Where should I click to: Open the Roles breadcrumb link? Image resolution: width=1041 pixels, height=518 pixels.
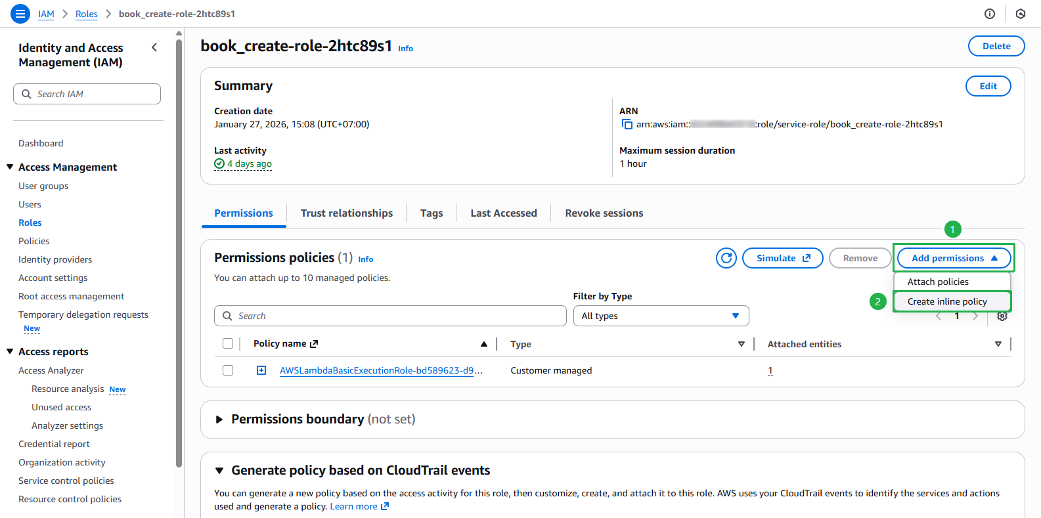(x=87, y=14)
